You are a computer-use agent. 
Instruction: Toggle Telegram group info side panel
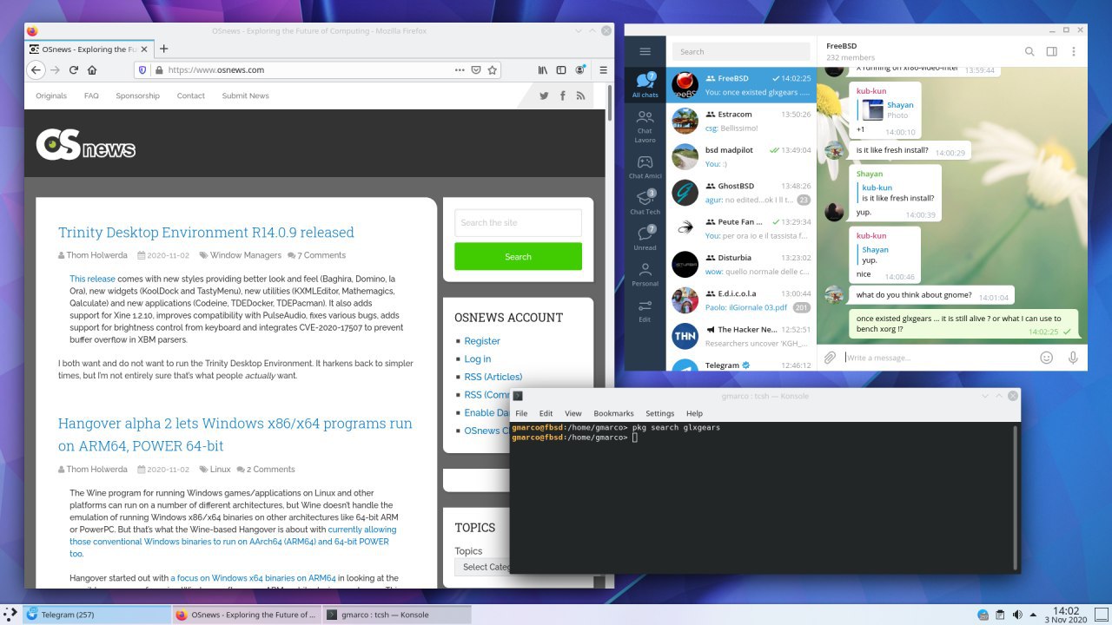click(1051, 52)
